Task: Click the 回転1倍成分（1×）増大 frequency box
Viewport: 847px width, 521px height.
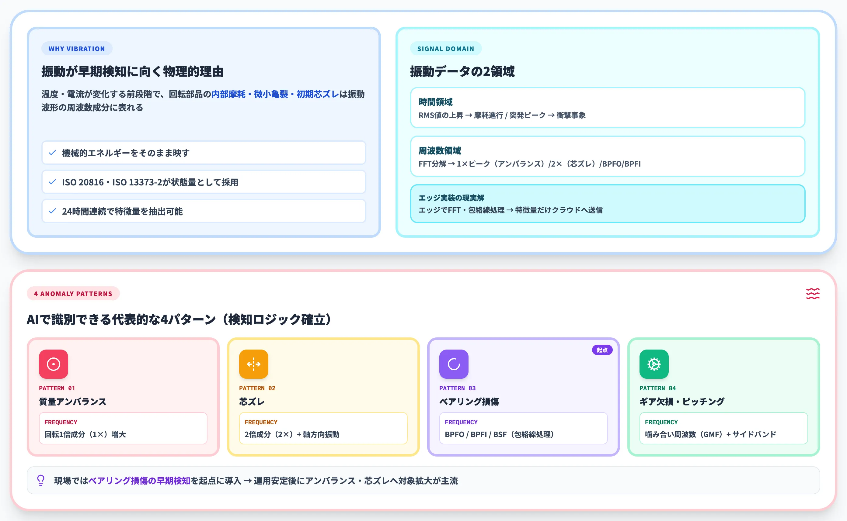Action: tap(123, 428)
